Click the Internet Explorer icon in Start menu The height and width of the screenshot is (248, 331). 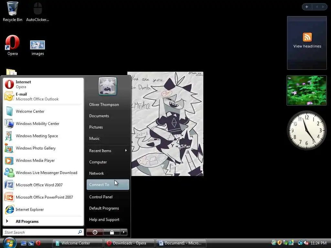[x=10, y=209]
